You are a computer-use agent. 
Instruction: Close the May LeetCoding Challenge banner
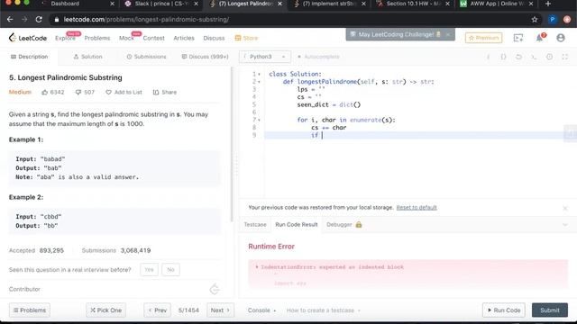448,34
